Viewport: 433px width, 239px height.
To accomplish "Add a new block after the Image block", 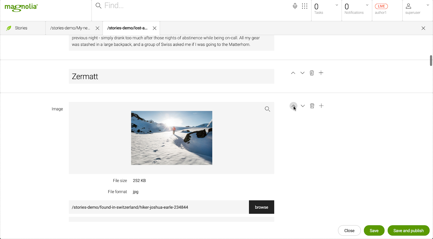I will 321,106.
